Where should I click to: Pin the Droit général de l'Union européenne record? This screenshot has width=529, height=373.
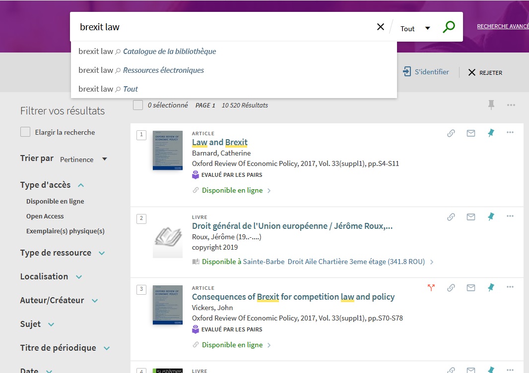(491, 217)
